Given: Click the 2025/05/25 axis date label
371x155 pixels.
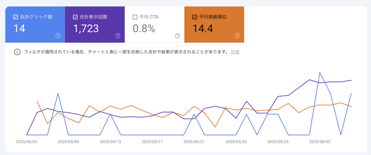Looking at the screenshot, I should click(x=236, y=142).
